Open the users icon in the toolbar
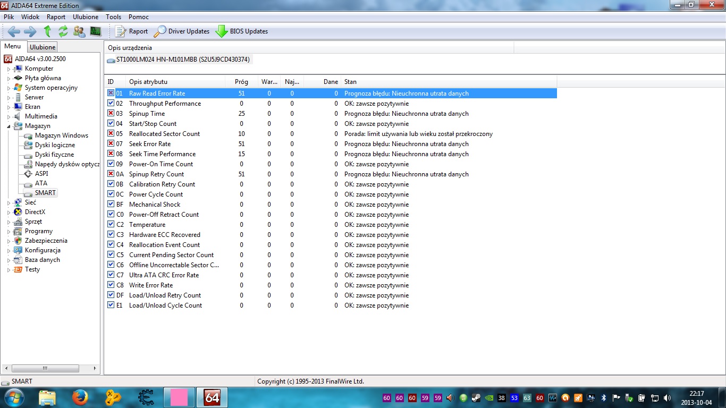 click(79, 31)
